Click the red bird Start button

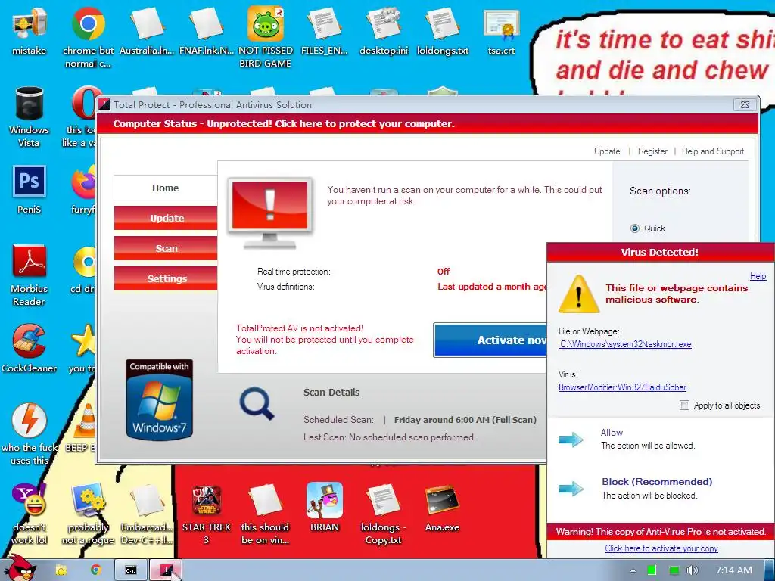pyautogui.click(x=20, y=568)
